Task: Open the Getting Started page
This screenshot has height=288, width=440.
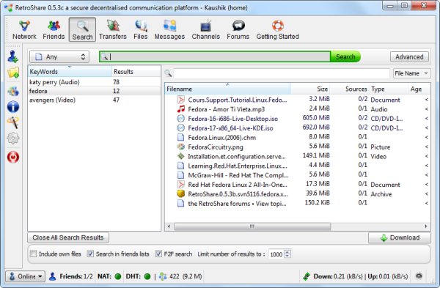Action: pyautogui.click(x=277, y=30)
